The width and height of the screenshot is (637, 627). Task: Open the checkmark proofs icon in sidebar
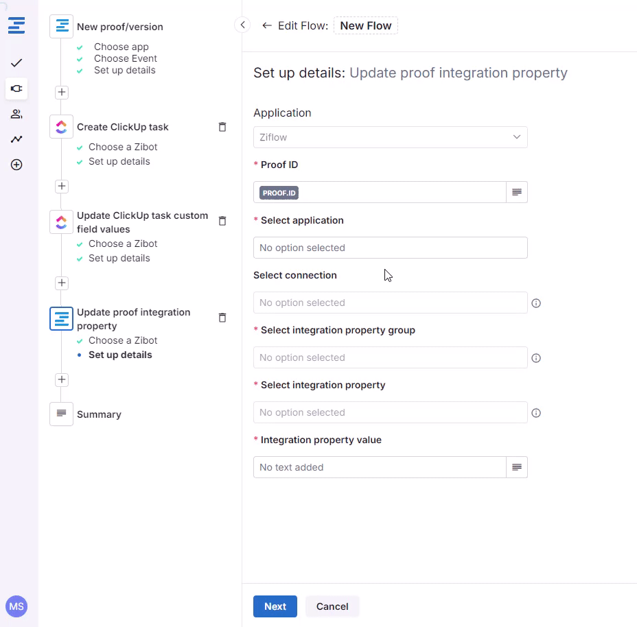[x=16, y=63]
